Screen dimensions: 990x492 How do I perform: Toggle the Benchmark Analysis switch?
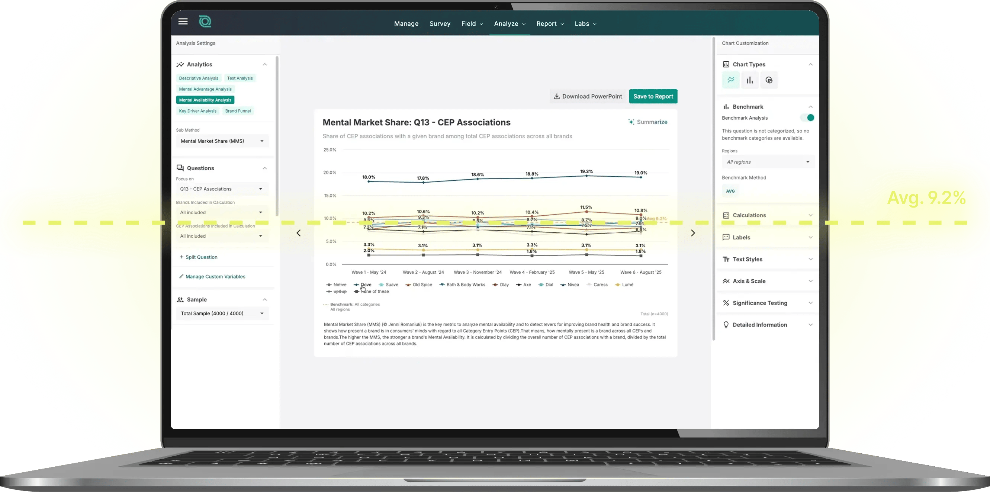pyautogui.click(x=807, y=118)
